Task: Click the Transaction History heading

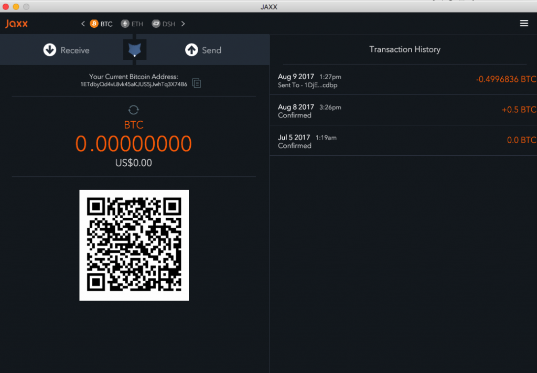Action: (x=405, y=49)
